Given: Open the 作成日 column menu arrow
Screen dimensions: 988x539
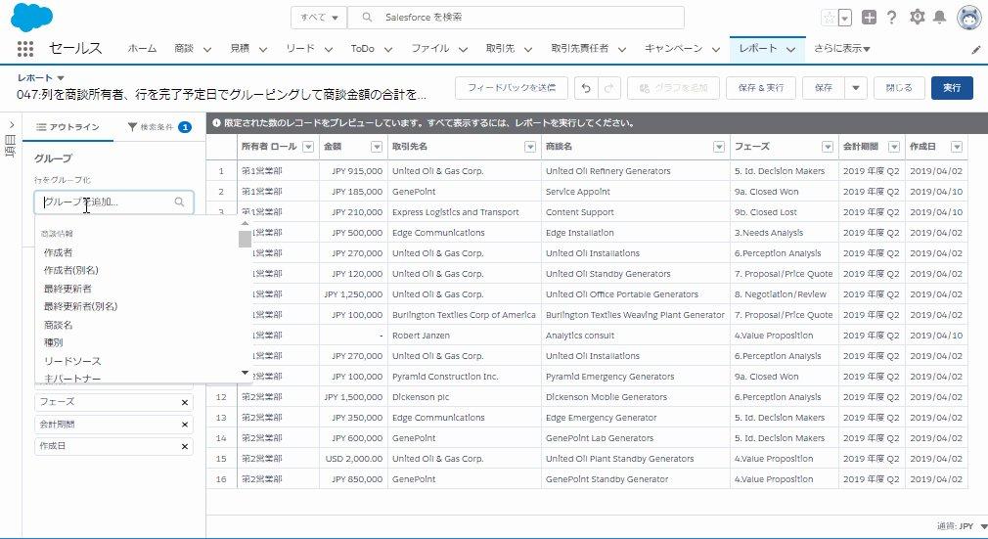Looking at the screenshot, I should (957, 147).
